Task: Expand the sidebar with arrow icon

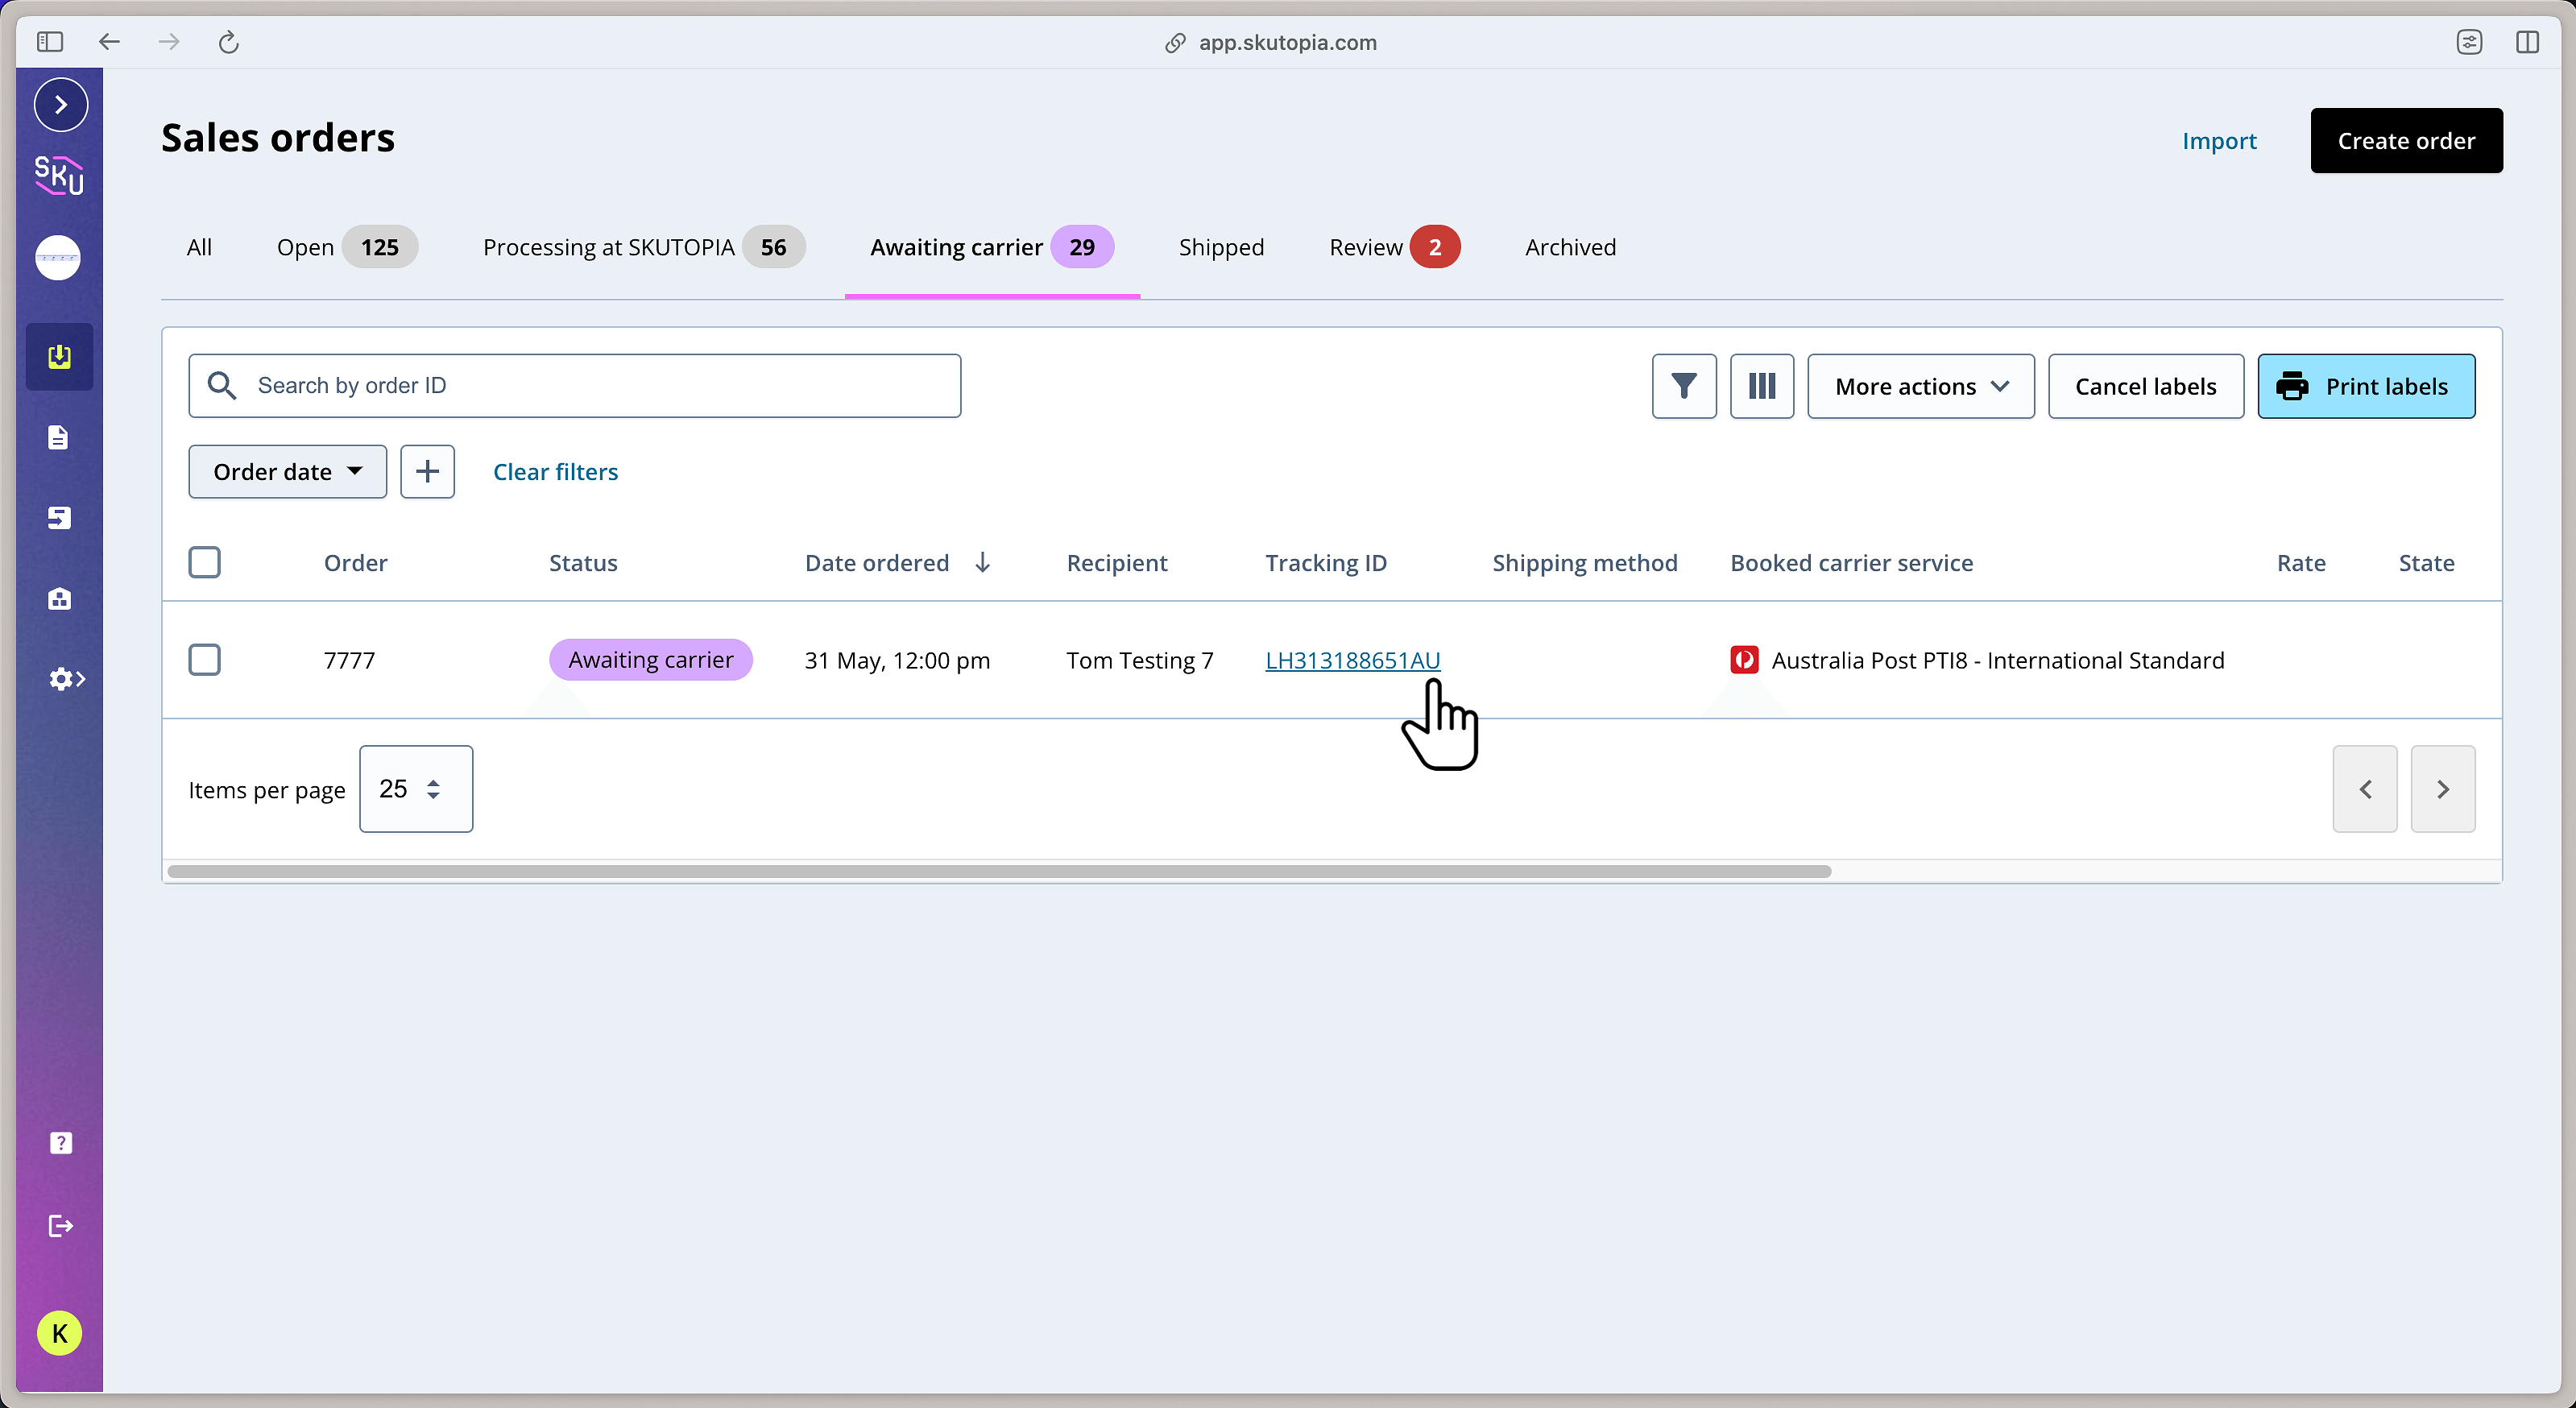Action: click(61, 105)
